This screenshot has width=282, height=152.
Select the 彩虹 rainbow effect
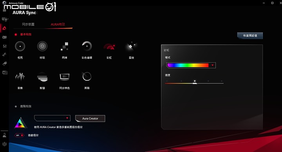tap(109, 46)
